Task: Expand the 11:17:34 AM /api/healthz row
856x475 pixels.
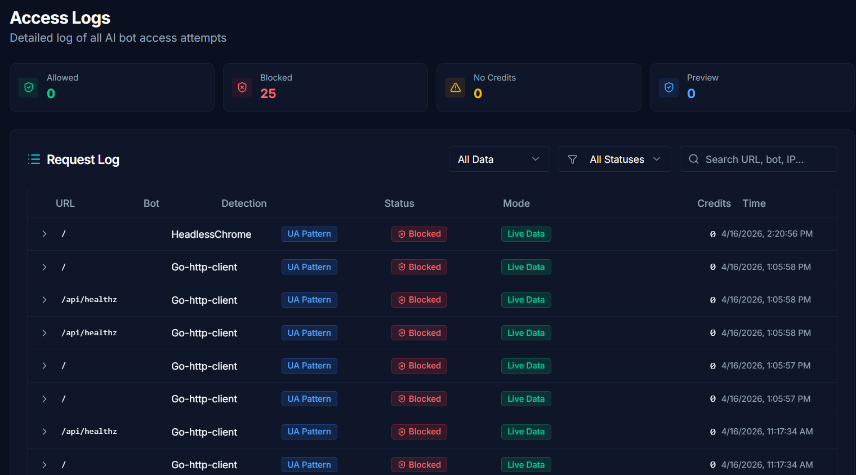Action: pyautogui.click(x=44, y=432)
